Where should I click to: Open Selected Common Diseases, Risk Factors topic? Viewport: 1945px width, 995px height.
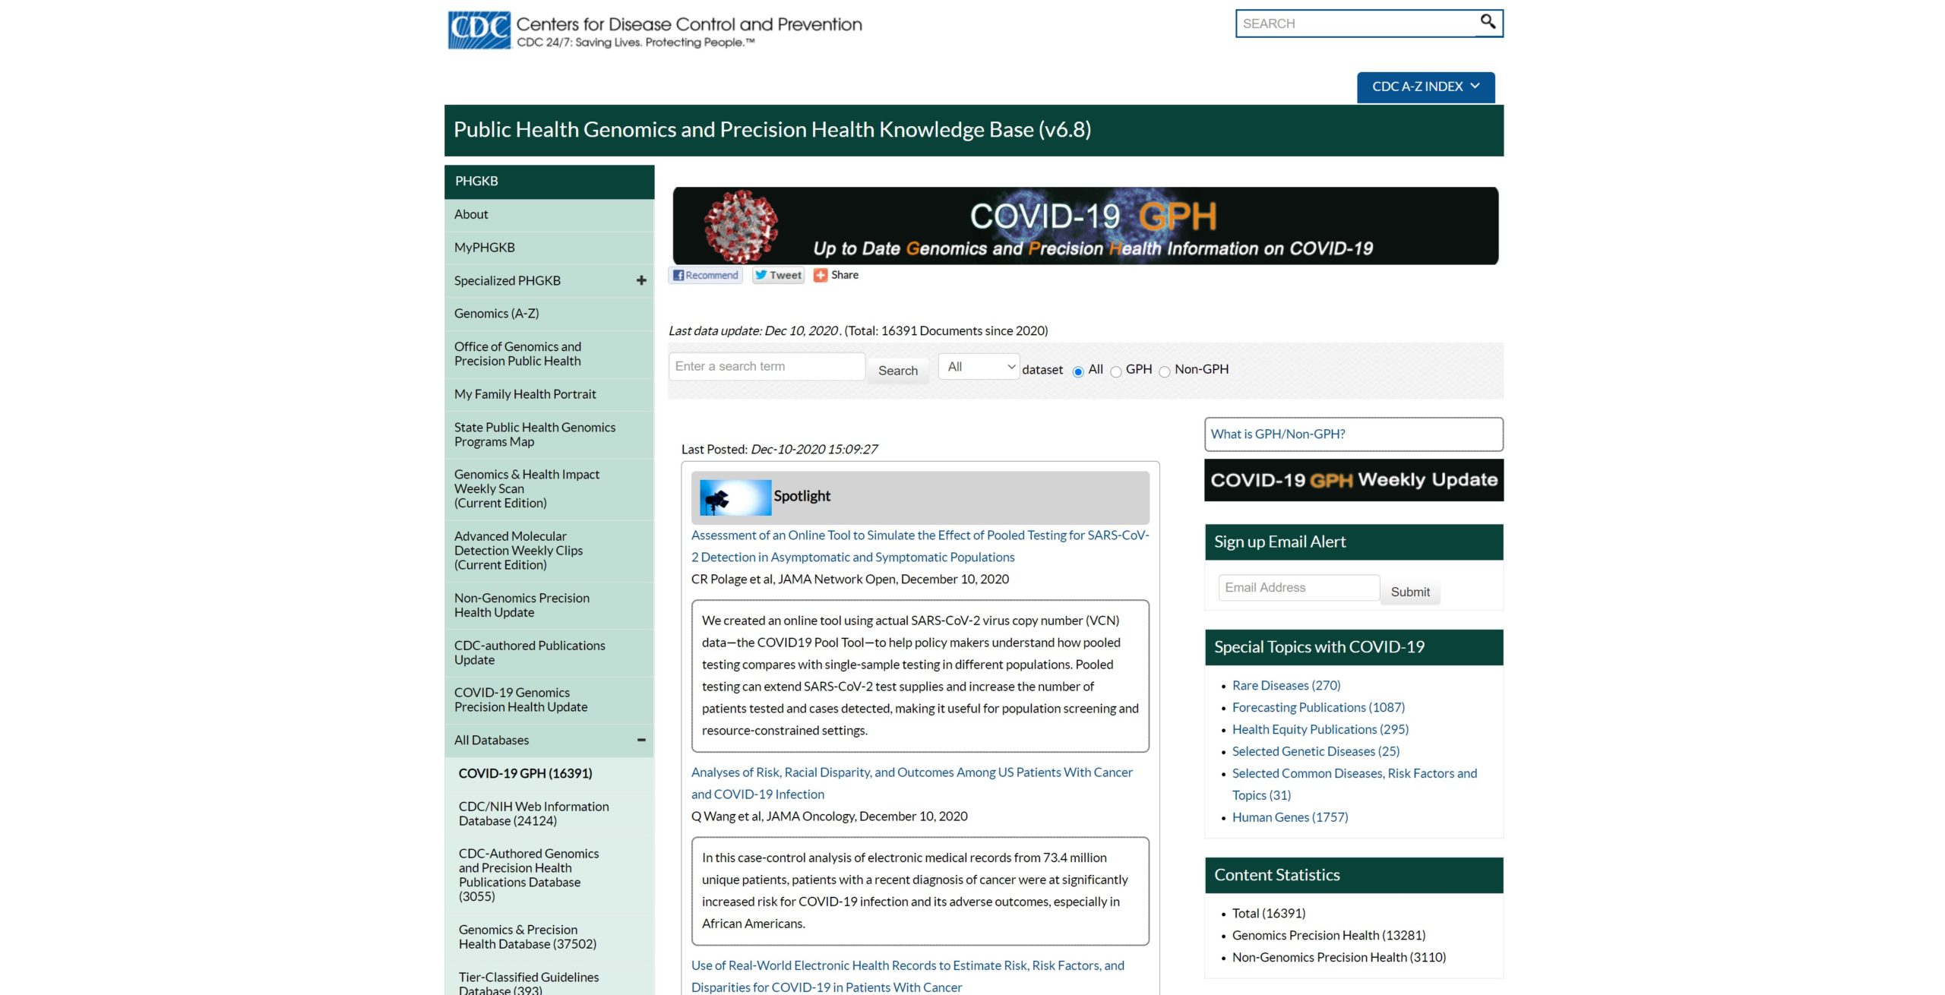point(1354,784)
